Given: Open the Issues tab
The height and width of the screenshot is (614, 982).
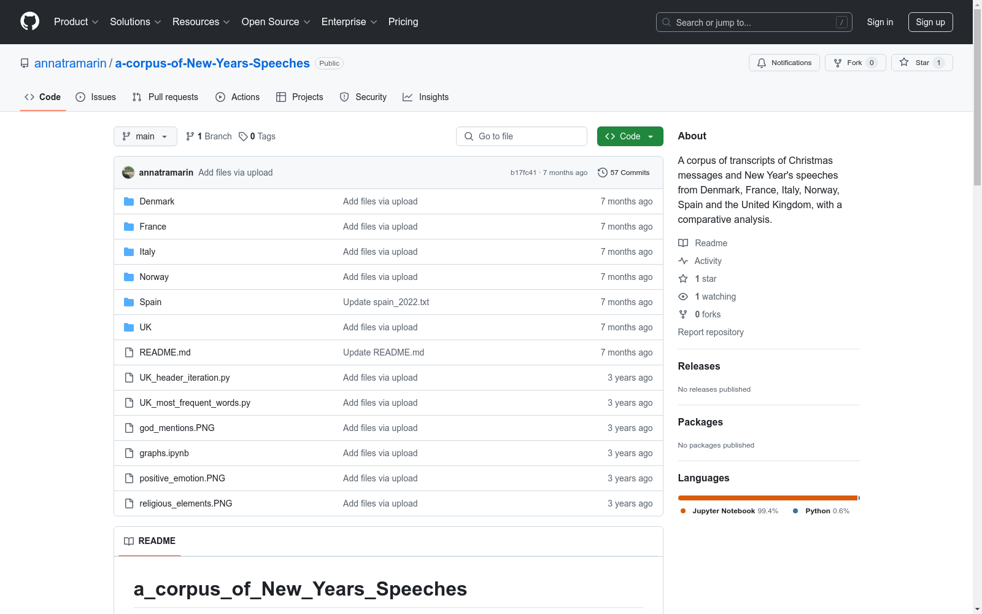Looking at the screenshot, I should pos(96,97).
